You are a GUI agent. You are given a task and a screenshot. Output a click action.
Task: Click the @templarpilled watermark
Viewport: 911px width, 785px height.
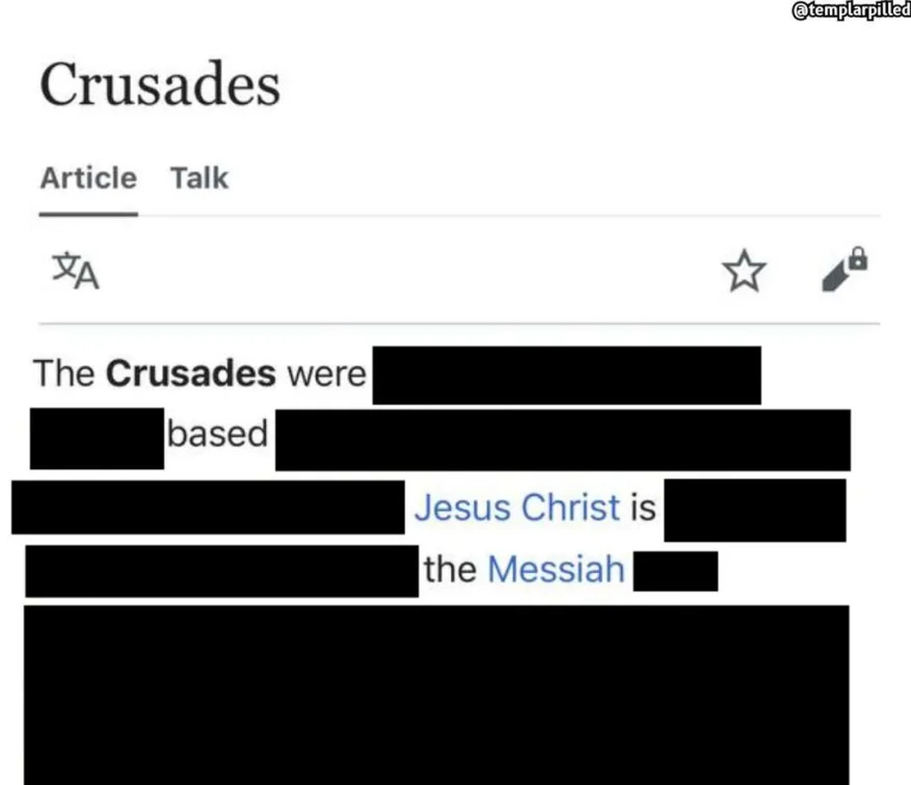[x=851, y=11]
